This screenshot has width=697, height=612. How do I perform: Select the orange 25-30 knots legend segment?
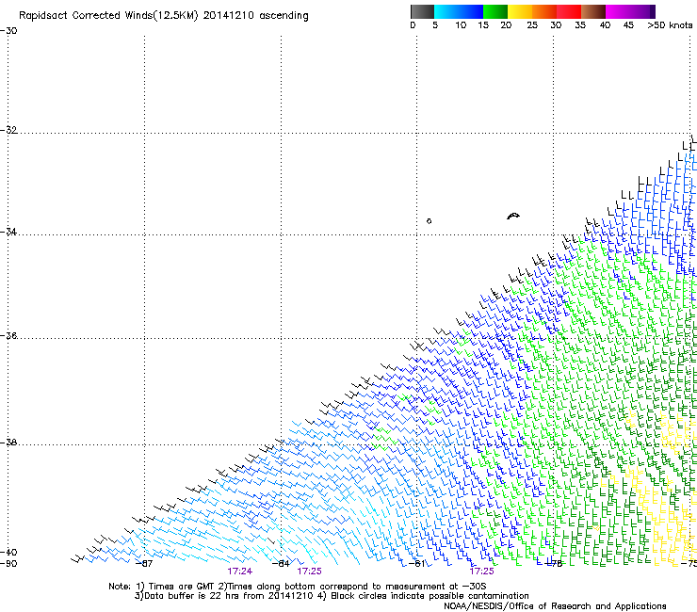[x=544, y=11]
